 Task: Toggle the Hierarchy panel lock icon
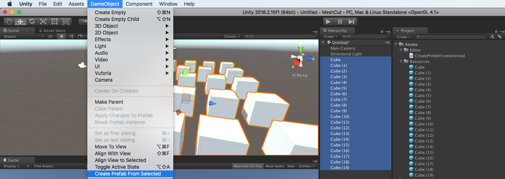tap(382, 31)
